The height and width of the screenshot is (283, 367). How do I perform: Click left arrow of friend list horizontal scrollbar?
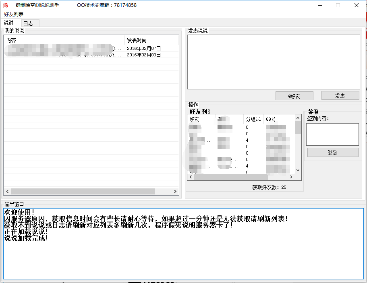point(191,177)
